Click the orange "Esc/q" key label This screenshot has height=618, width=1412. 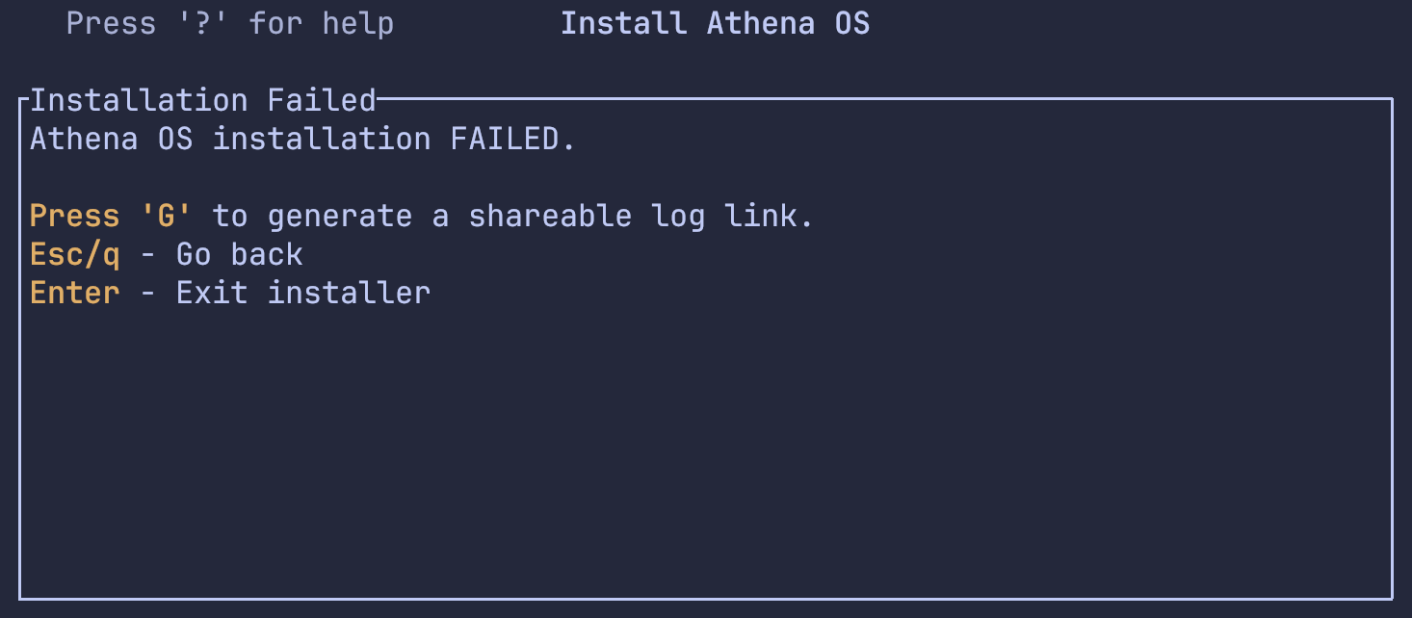click(x=75, y=254)
